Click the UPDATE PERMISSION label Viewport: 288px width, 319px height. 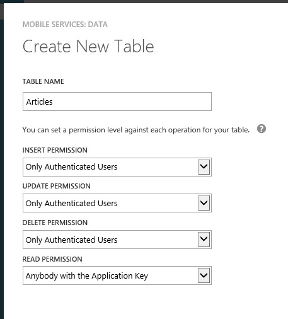56,186
